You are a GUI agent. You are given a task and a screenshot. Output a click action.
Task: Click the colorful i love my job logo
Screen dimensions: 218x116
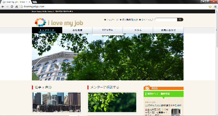pyautogui.click(x=59, y=22)
